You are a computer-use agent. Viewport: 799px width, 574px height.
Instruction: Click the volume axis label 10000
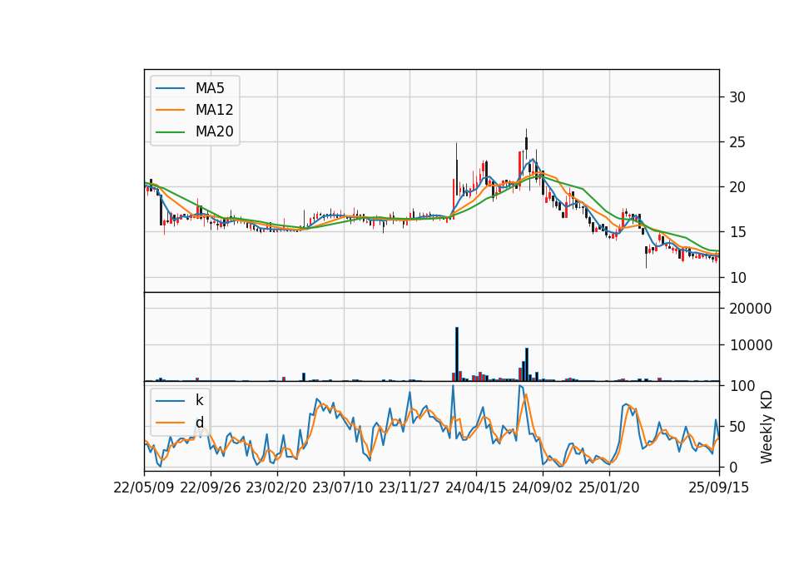(x=751, y=345)
